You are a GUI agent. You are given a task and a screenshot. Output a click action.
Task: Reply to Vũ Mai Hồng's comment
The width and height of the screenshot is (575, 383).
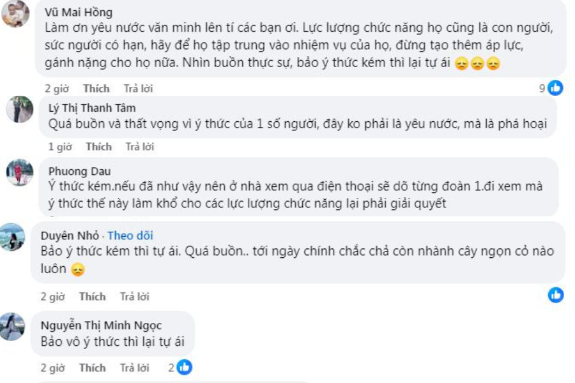[x=138, y=88]
